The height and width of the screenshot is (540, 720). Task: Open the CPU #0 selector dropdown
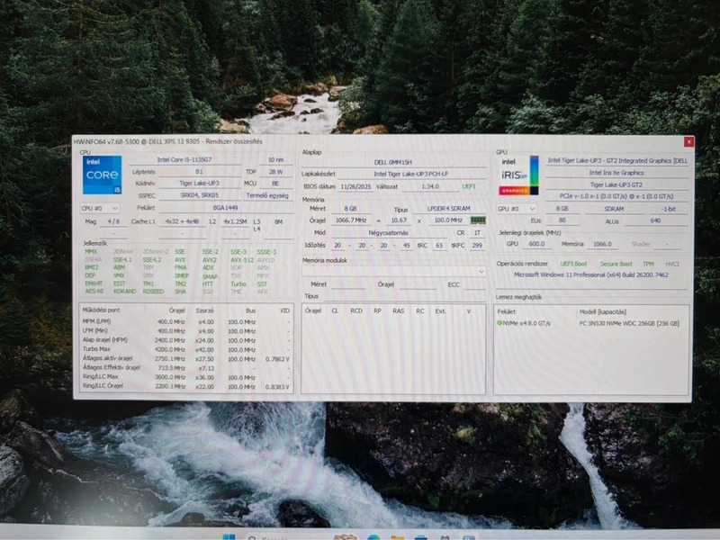(100, 209)
